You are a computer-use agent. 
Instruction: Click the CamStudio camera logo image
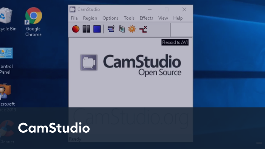point(89,62)
